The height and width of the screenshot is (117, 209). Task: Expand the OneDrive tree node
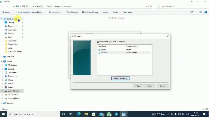pos(1,57)
